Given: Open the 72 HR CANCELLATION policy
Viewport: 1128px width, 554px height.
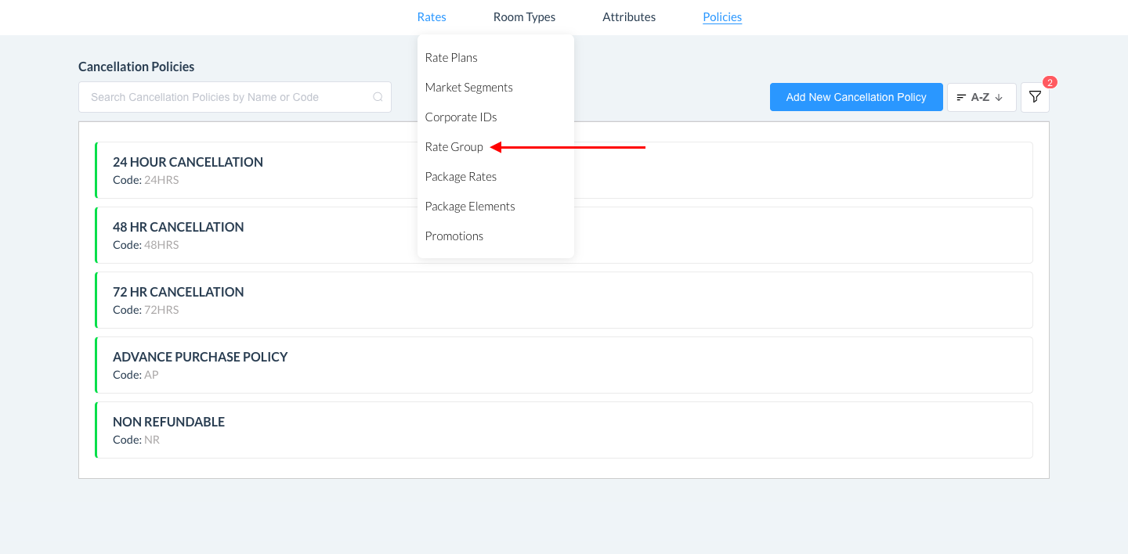Looking at the screenshot, I should click(x=179, y=300).
